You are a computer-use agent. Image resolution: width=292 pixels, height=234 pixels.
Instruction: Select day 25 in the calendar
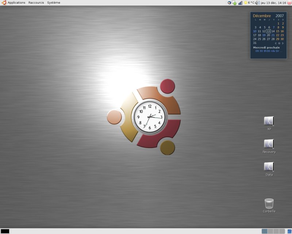pos(259,39)
